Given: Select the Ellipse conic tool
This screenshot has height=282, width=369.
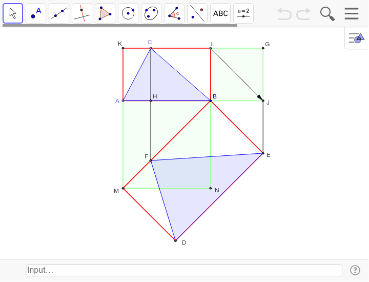Looking at the screenshot, I should click(151, 13).
